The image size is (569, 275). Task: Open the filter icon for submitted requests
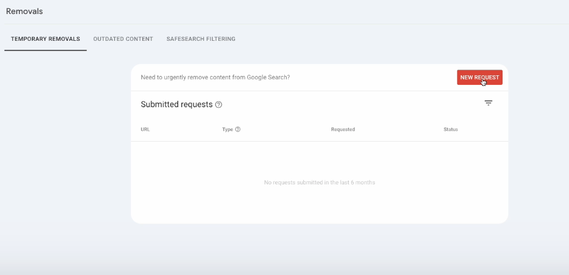pyautogui.click(x=489, y=103)
